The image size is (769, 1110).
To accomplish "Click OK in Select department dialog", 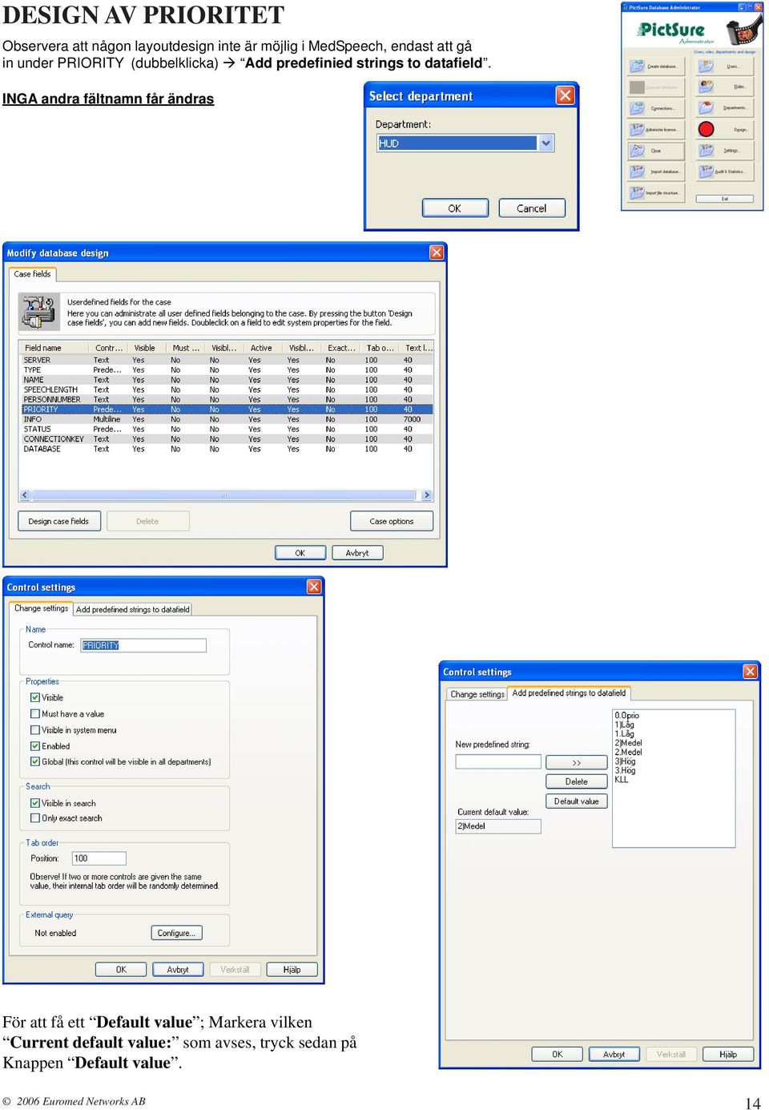I will [455, 208].
